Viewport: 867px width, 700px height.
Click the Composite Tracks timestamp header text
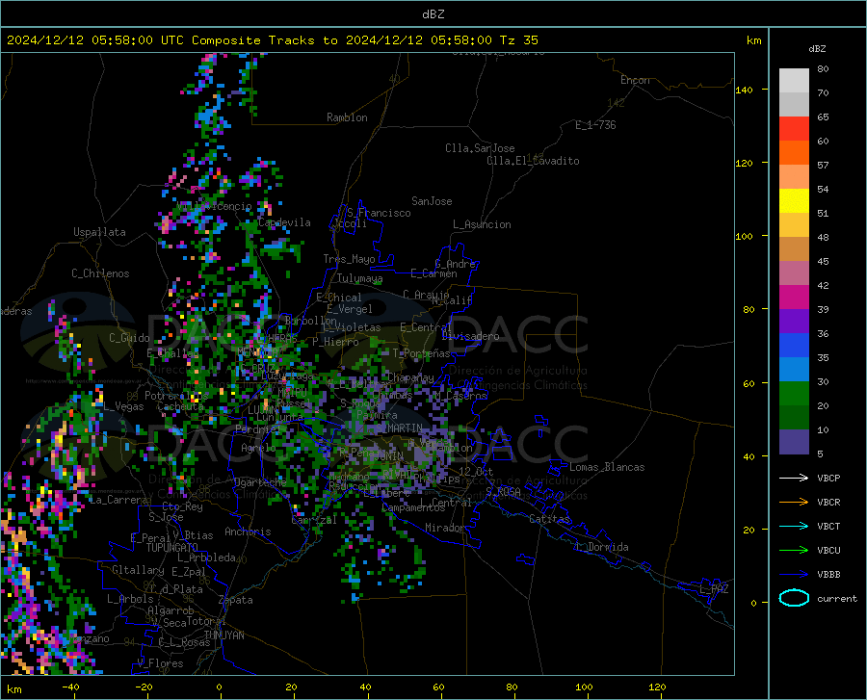pos(272,40)
